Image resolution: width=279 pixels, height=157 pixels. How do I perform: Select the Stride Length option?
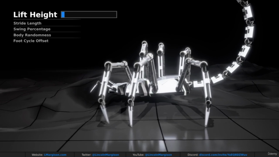pyautogui.click(x=27, y=23)
